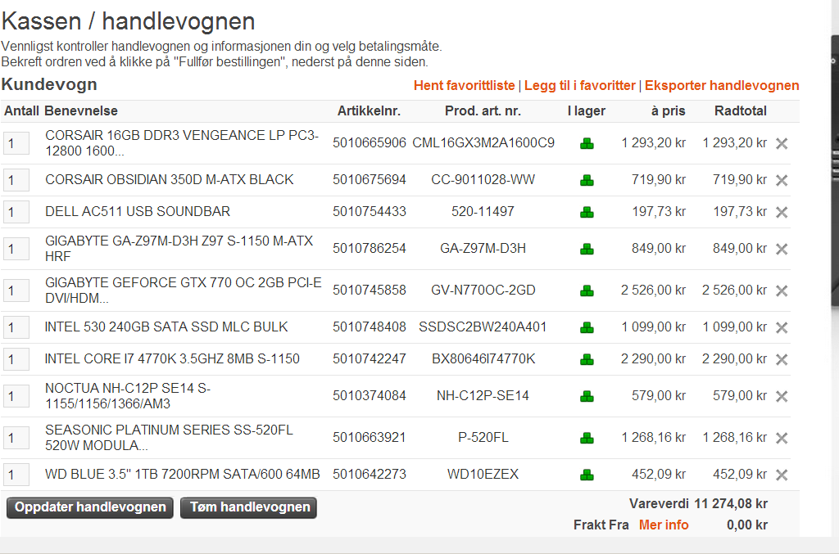Edit quantity field for WD BLUE 1TB
This screenshot has height=554, width=839.
point(16,475)
